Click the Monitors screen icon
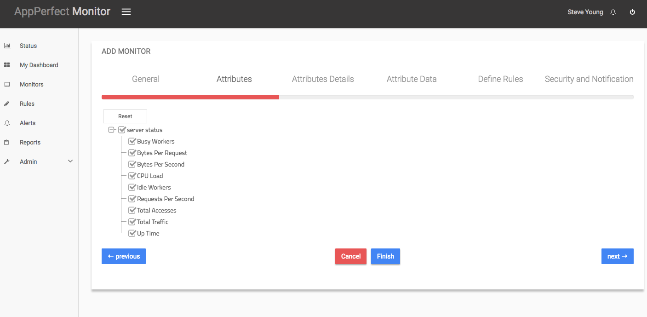Screen dimensions: 647x317 pos(7,84)
